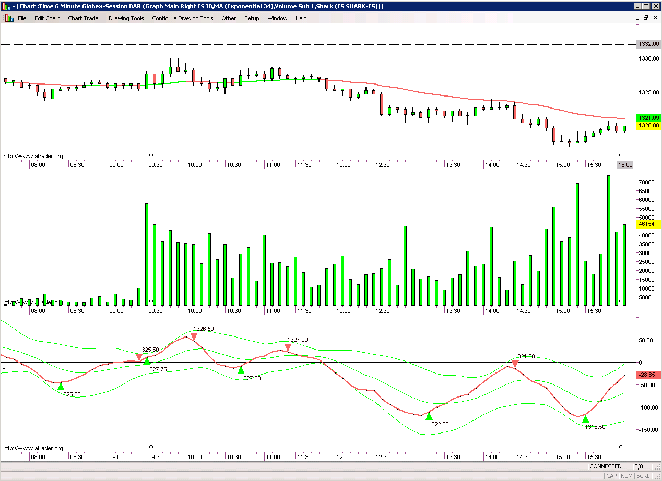This screenshot has height=481, width=662.
Task: Click the CAP indicator in the status bar
Action: [x=611, y=476]
